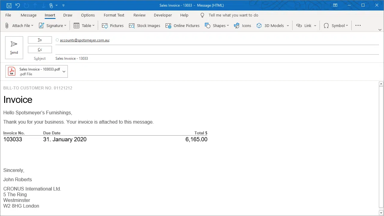Expand the ribbon using the chevron at right
This screenshot has width=384, height=216.
coord(380,30)
